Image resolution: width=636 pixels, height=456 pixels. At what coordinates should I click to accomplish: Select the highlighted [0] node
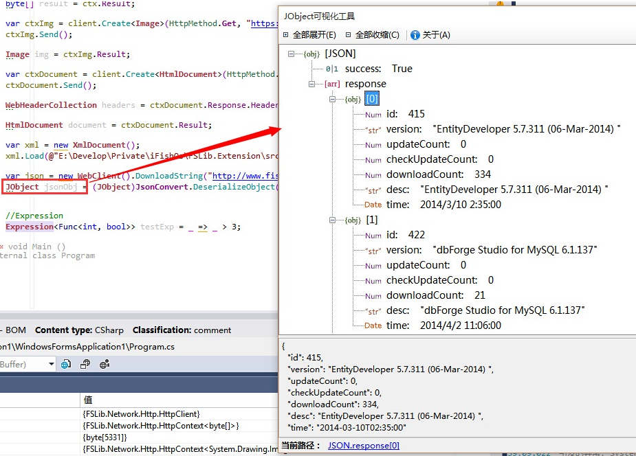pos(372,99)
